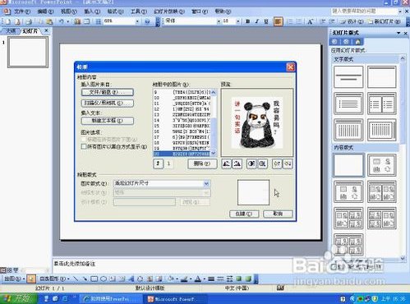Select the Title and Text layout thumbnail
The height and width of the screenshot is (304, 410).
[x=348, y=104]
